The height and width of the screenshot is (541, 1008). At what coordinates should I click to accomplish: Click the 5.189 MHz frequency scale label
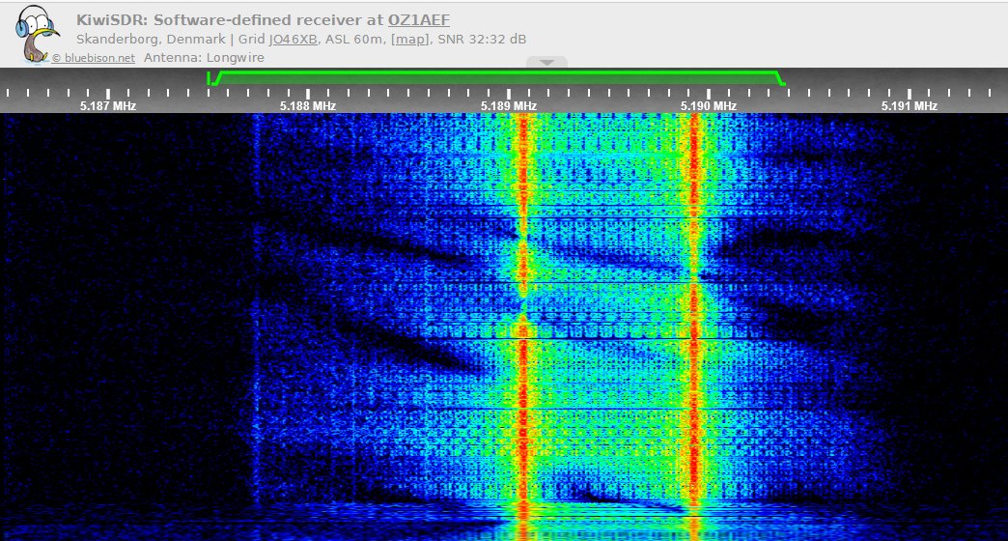(509, 106)
